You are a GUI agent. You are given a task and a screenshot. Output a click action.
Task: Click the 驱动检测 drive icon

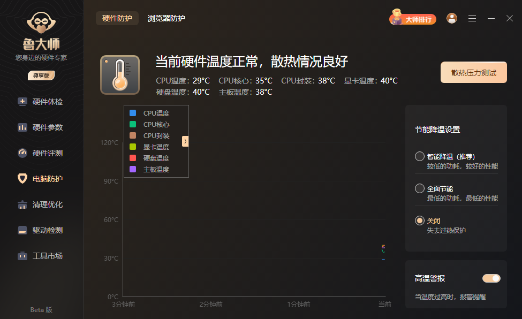(22, 230)
